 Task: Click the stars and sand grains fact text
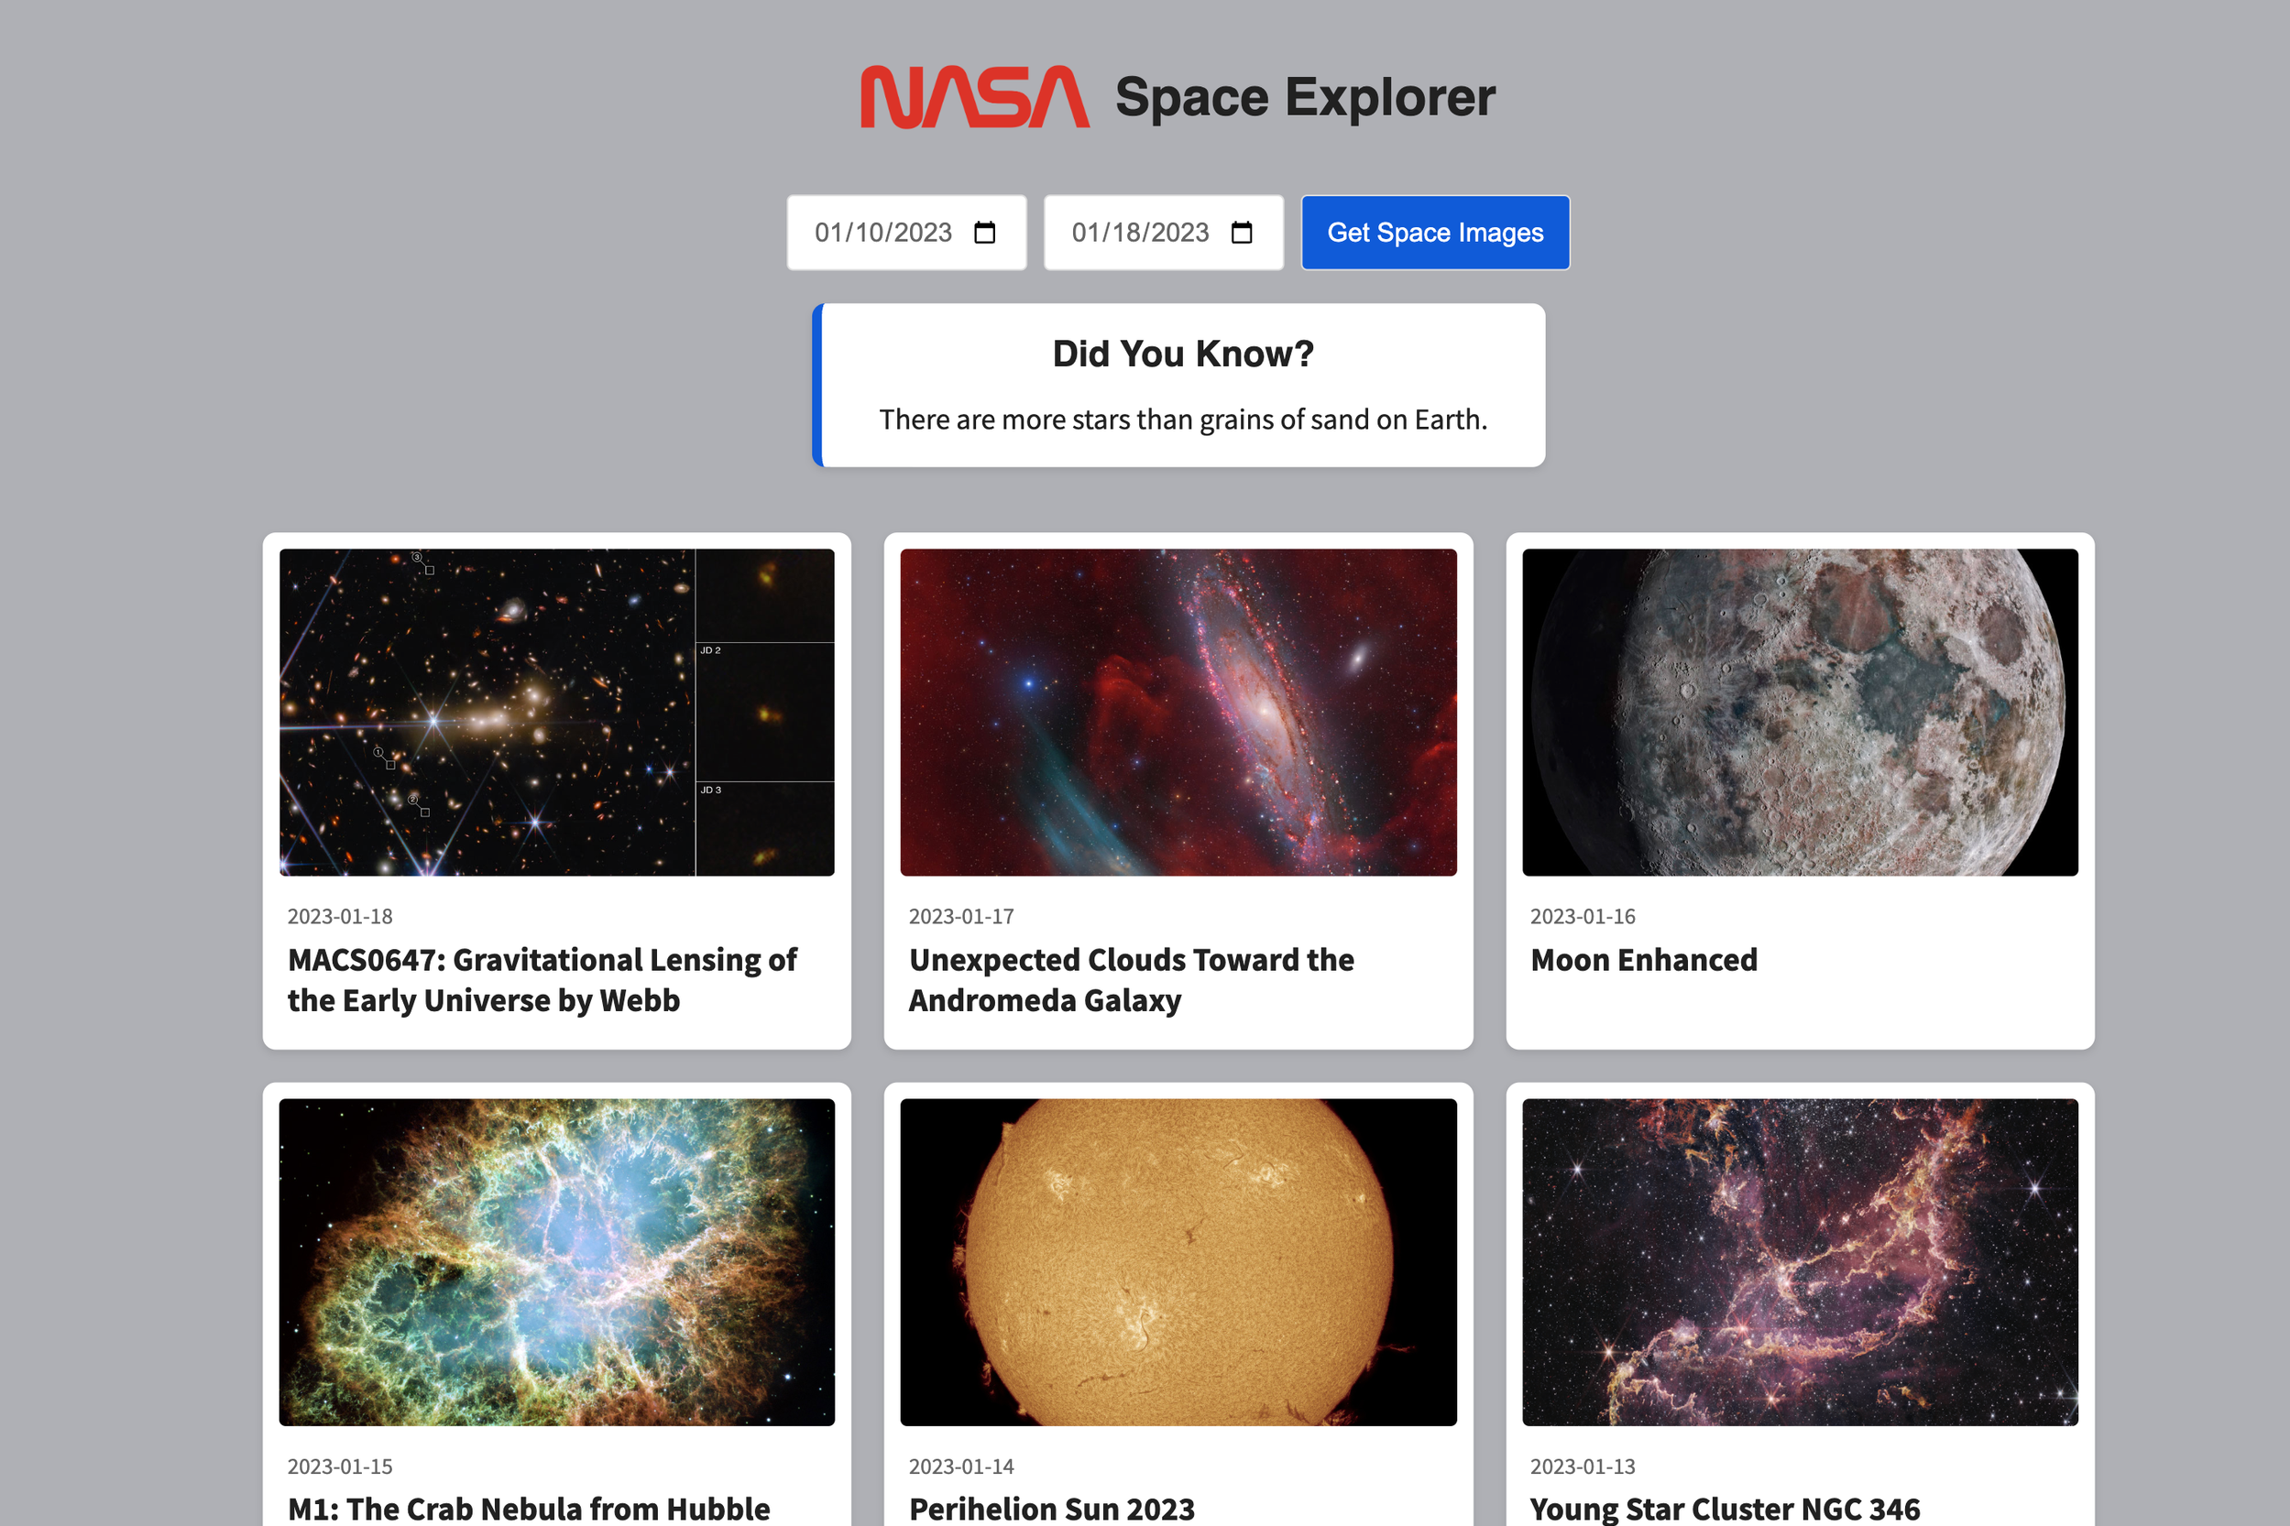tap(1183, 420)
